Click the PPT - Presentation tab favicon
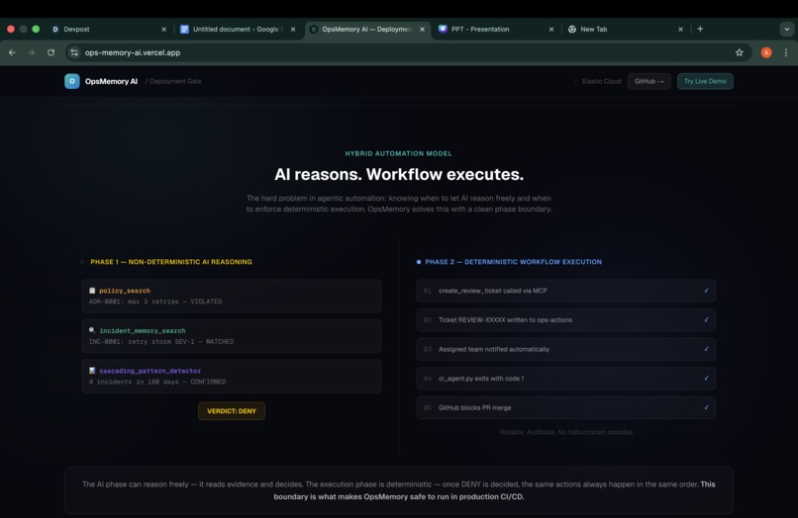The width and height of the screenshot is (798, 518). click(443, 29)
